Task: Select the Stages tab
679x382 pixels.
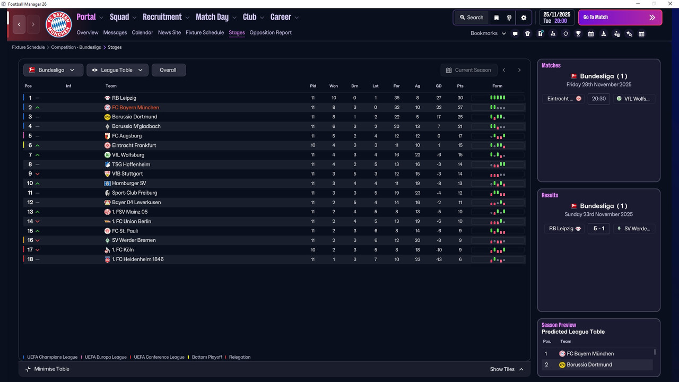Action: point(237,33)
